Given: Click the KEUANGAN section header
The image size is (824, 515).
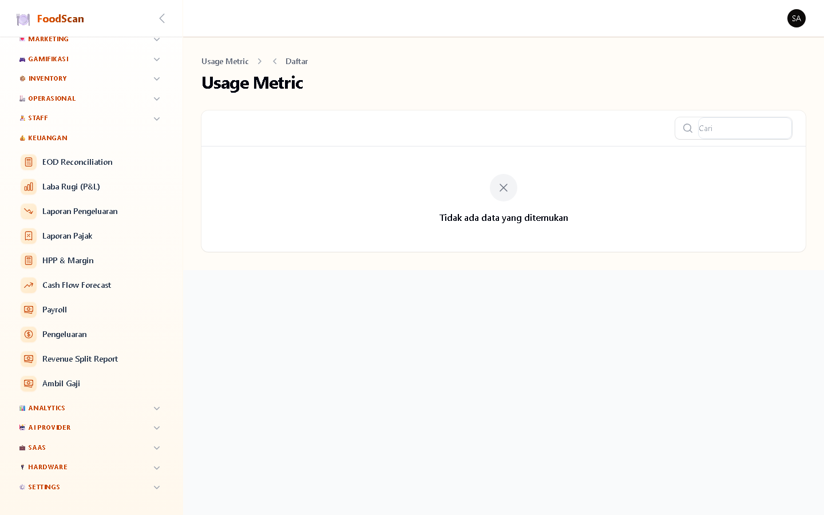Looking at the screenshot, I should 48,138.
